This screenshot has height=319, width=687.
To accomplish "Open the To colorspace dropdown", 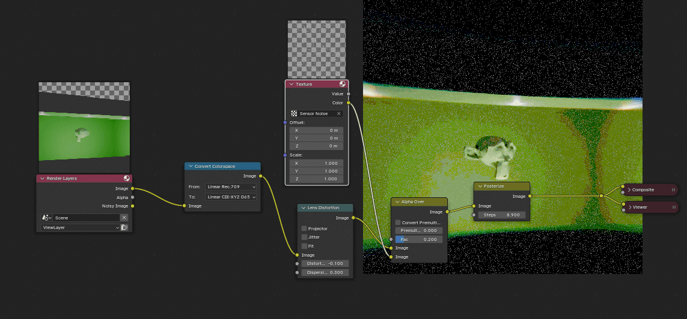I will tap(231, 197).
